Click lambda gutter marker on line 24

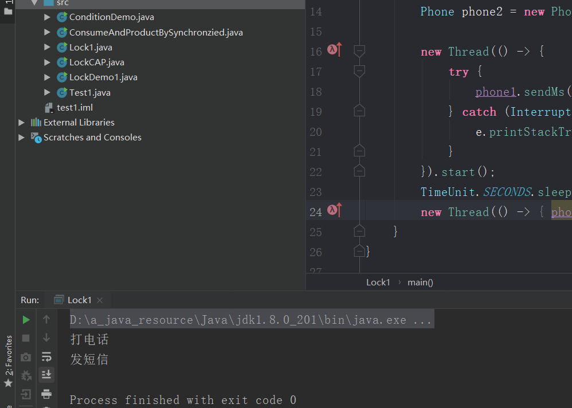[335, 210]
